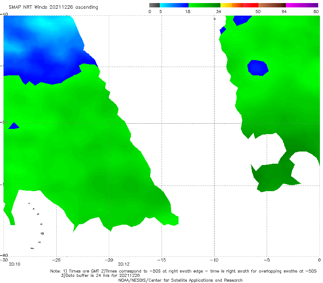The width and height of the screenshot is (323, 283).
Task: Click the longitude axis label '-30'
Action: click(x=4, y=260)
